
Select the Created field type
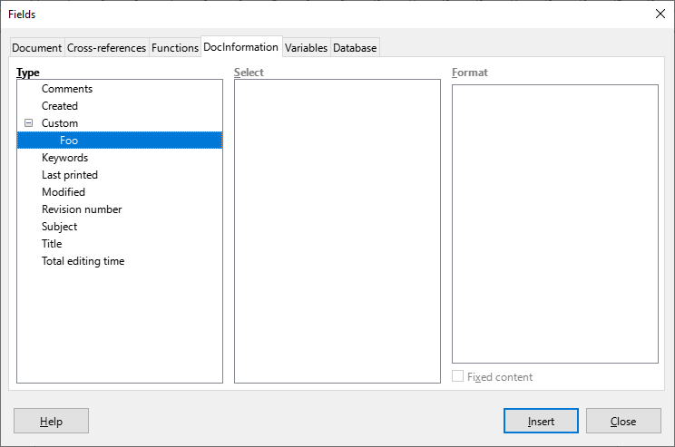[60, 106]
